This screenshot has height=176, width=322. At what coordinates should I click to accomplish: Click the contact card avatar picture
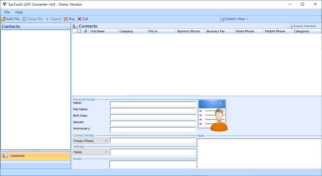pyautogui.click(x=213, y=115)
